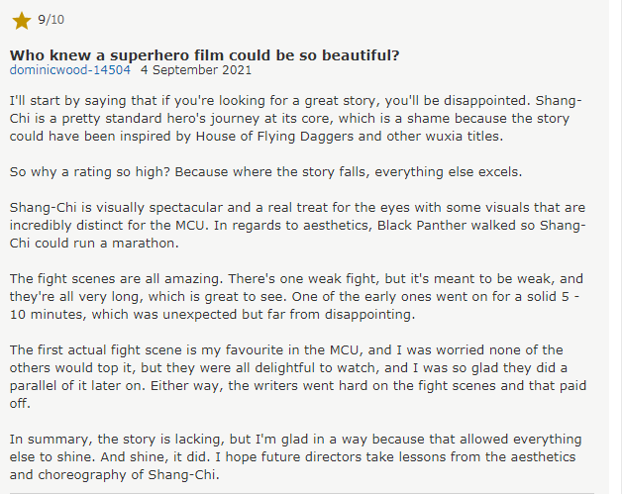Click the review date 4 September 2021
Viewport: 622px width, 494px height.
(x=196, y=69)
